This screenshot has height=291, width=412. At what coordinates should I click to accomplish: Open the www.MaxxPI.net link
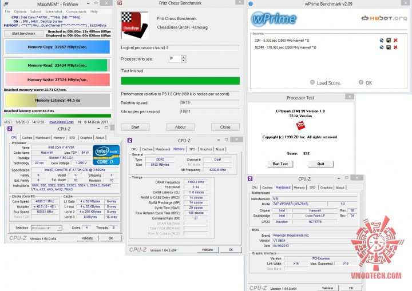click(x=61, y=122)
